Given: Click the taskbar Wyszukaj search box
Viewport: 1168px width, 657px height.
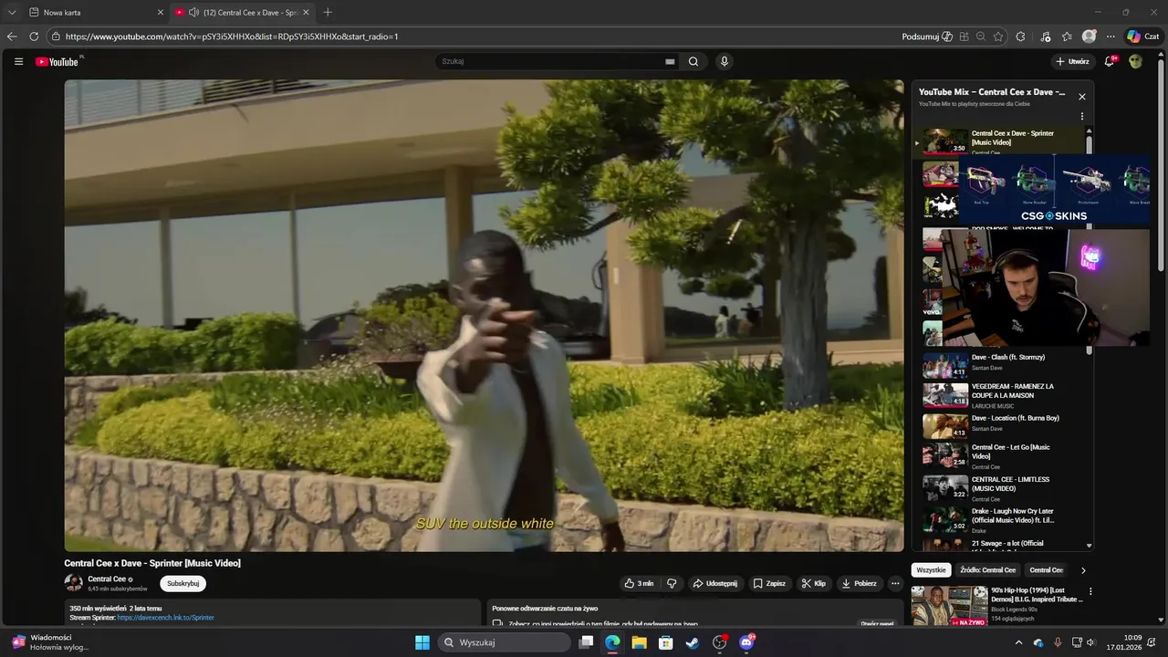Looking at the screenshot, I should click(x=505, y=642).
